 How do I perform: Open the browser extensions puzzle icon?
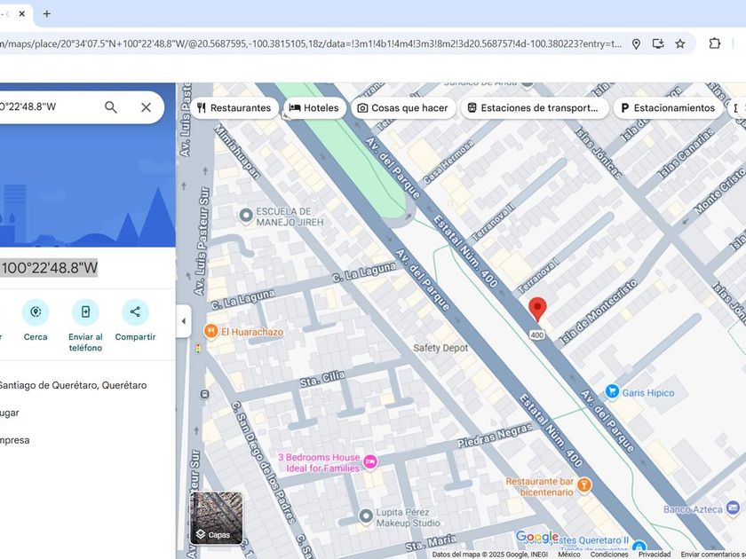714,43
